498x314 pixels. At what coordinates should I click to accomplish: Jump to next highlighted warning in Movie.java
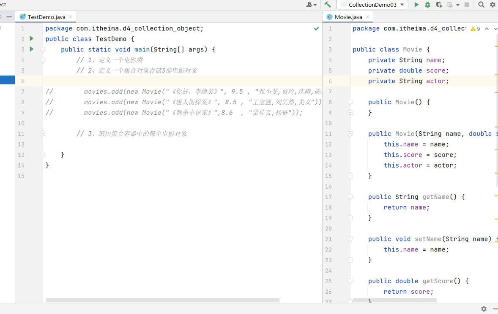tap(495, 29)
